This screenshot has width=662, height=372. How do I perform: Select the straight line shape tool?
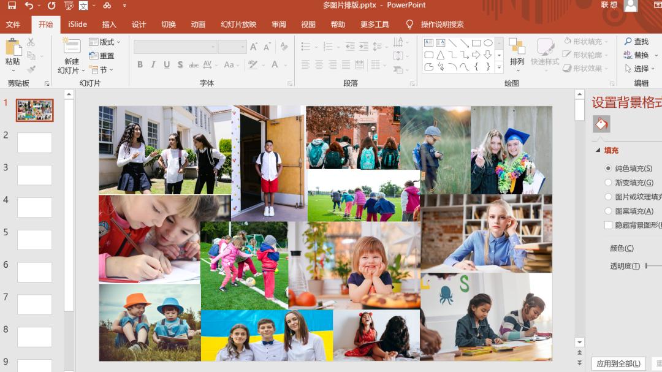click(x=452, y=43)
